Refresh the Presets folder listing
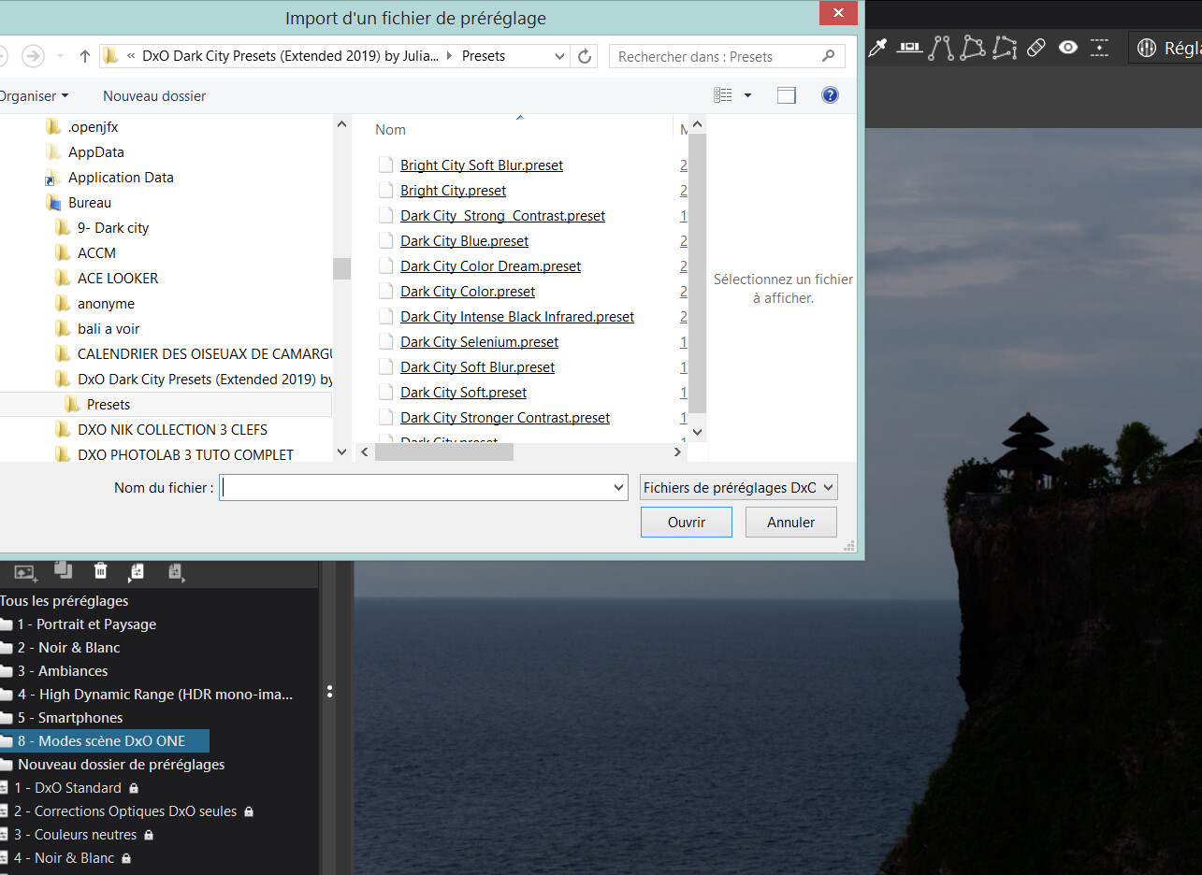 585,56
